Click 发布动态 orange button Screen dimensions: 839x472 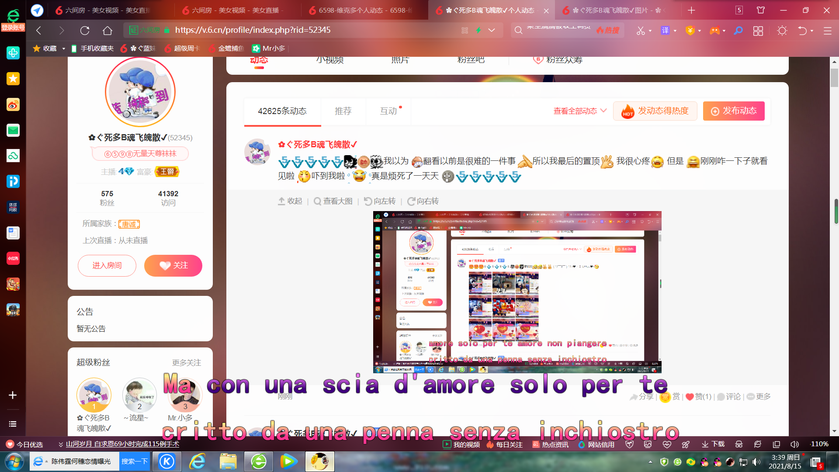(x=734, y=111)
